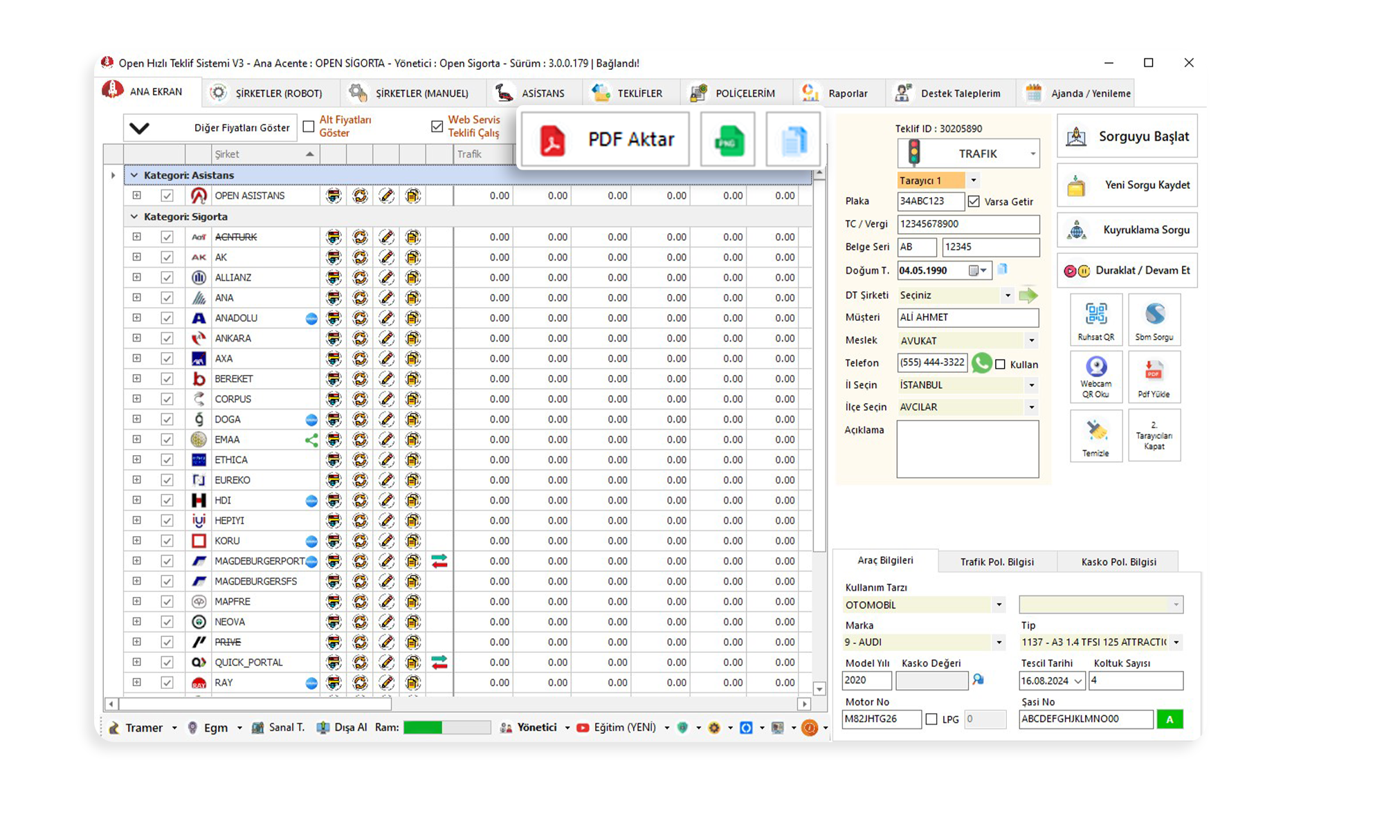Click the blue copy document icon
Screen dimensions: 1384x830
point(794,140)
